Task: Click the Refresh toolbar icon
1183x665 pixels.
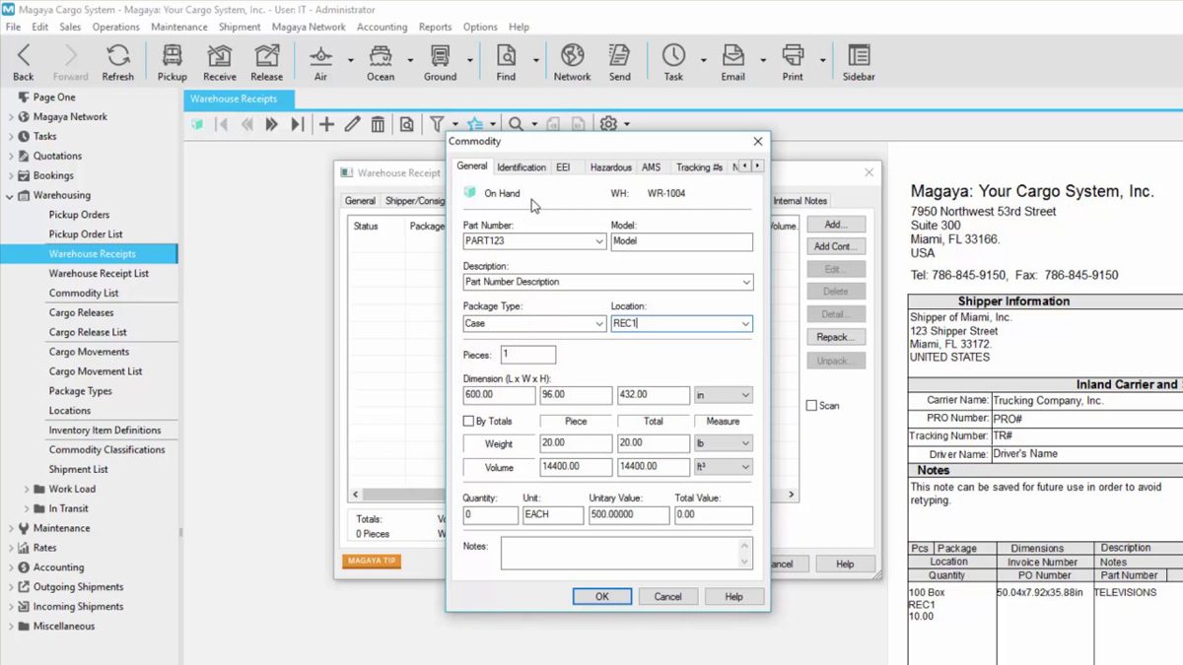Action: click(118, 61)
